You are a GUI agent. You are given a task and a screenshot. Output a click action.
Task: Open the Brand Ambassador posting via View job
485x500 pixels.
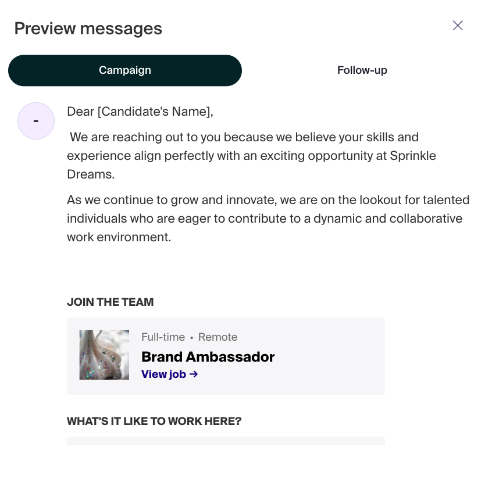coord(163,374)
